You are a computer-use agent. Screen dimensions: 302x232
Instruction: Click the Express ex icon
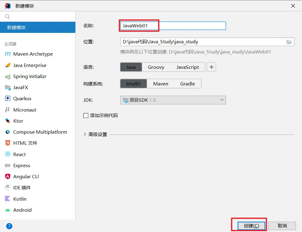7,165
